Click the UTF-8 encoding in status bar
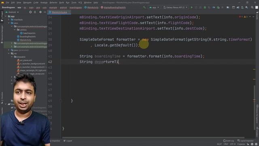 (x=233, y=144)
